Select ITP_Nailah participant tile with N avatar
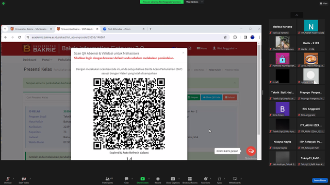 coord(311,27)
